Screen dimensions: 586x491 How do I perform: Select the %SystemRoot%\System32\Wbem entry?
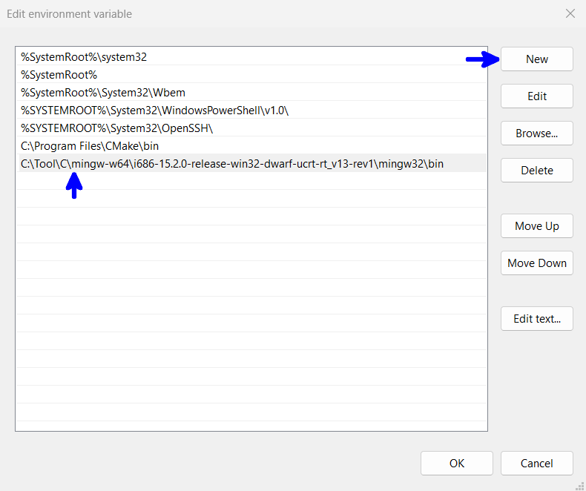coord(251,92)
